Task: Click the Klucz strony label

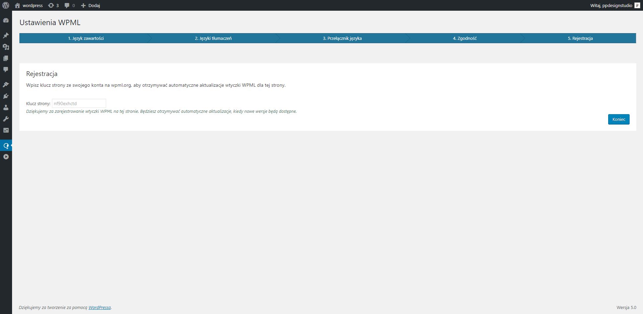Action: pos(38,103)
